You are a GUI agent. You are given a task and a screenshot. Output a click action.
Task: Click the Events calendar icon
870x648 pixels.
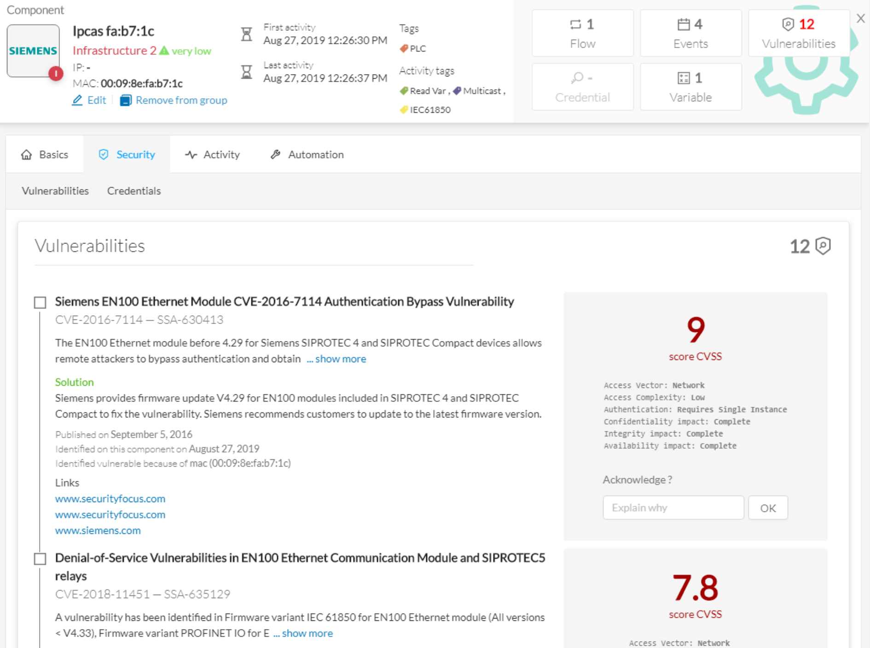(684, 24)
